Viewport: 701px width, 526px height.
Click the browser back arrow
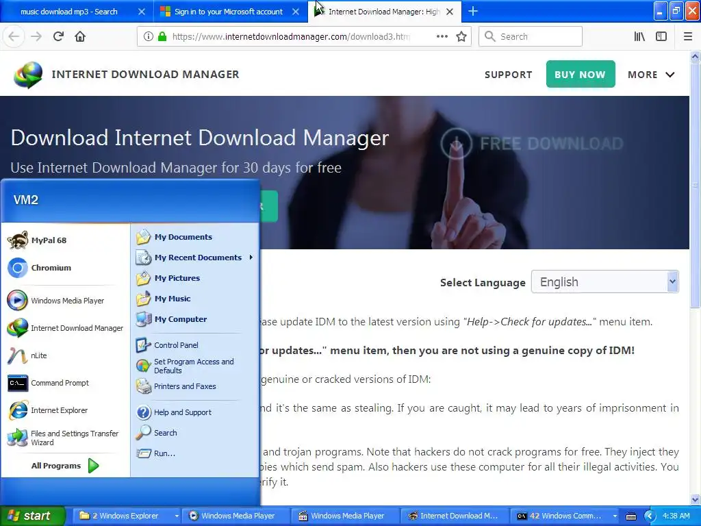pos(14,37)
